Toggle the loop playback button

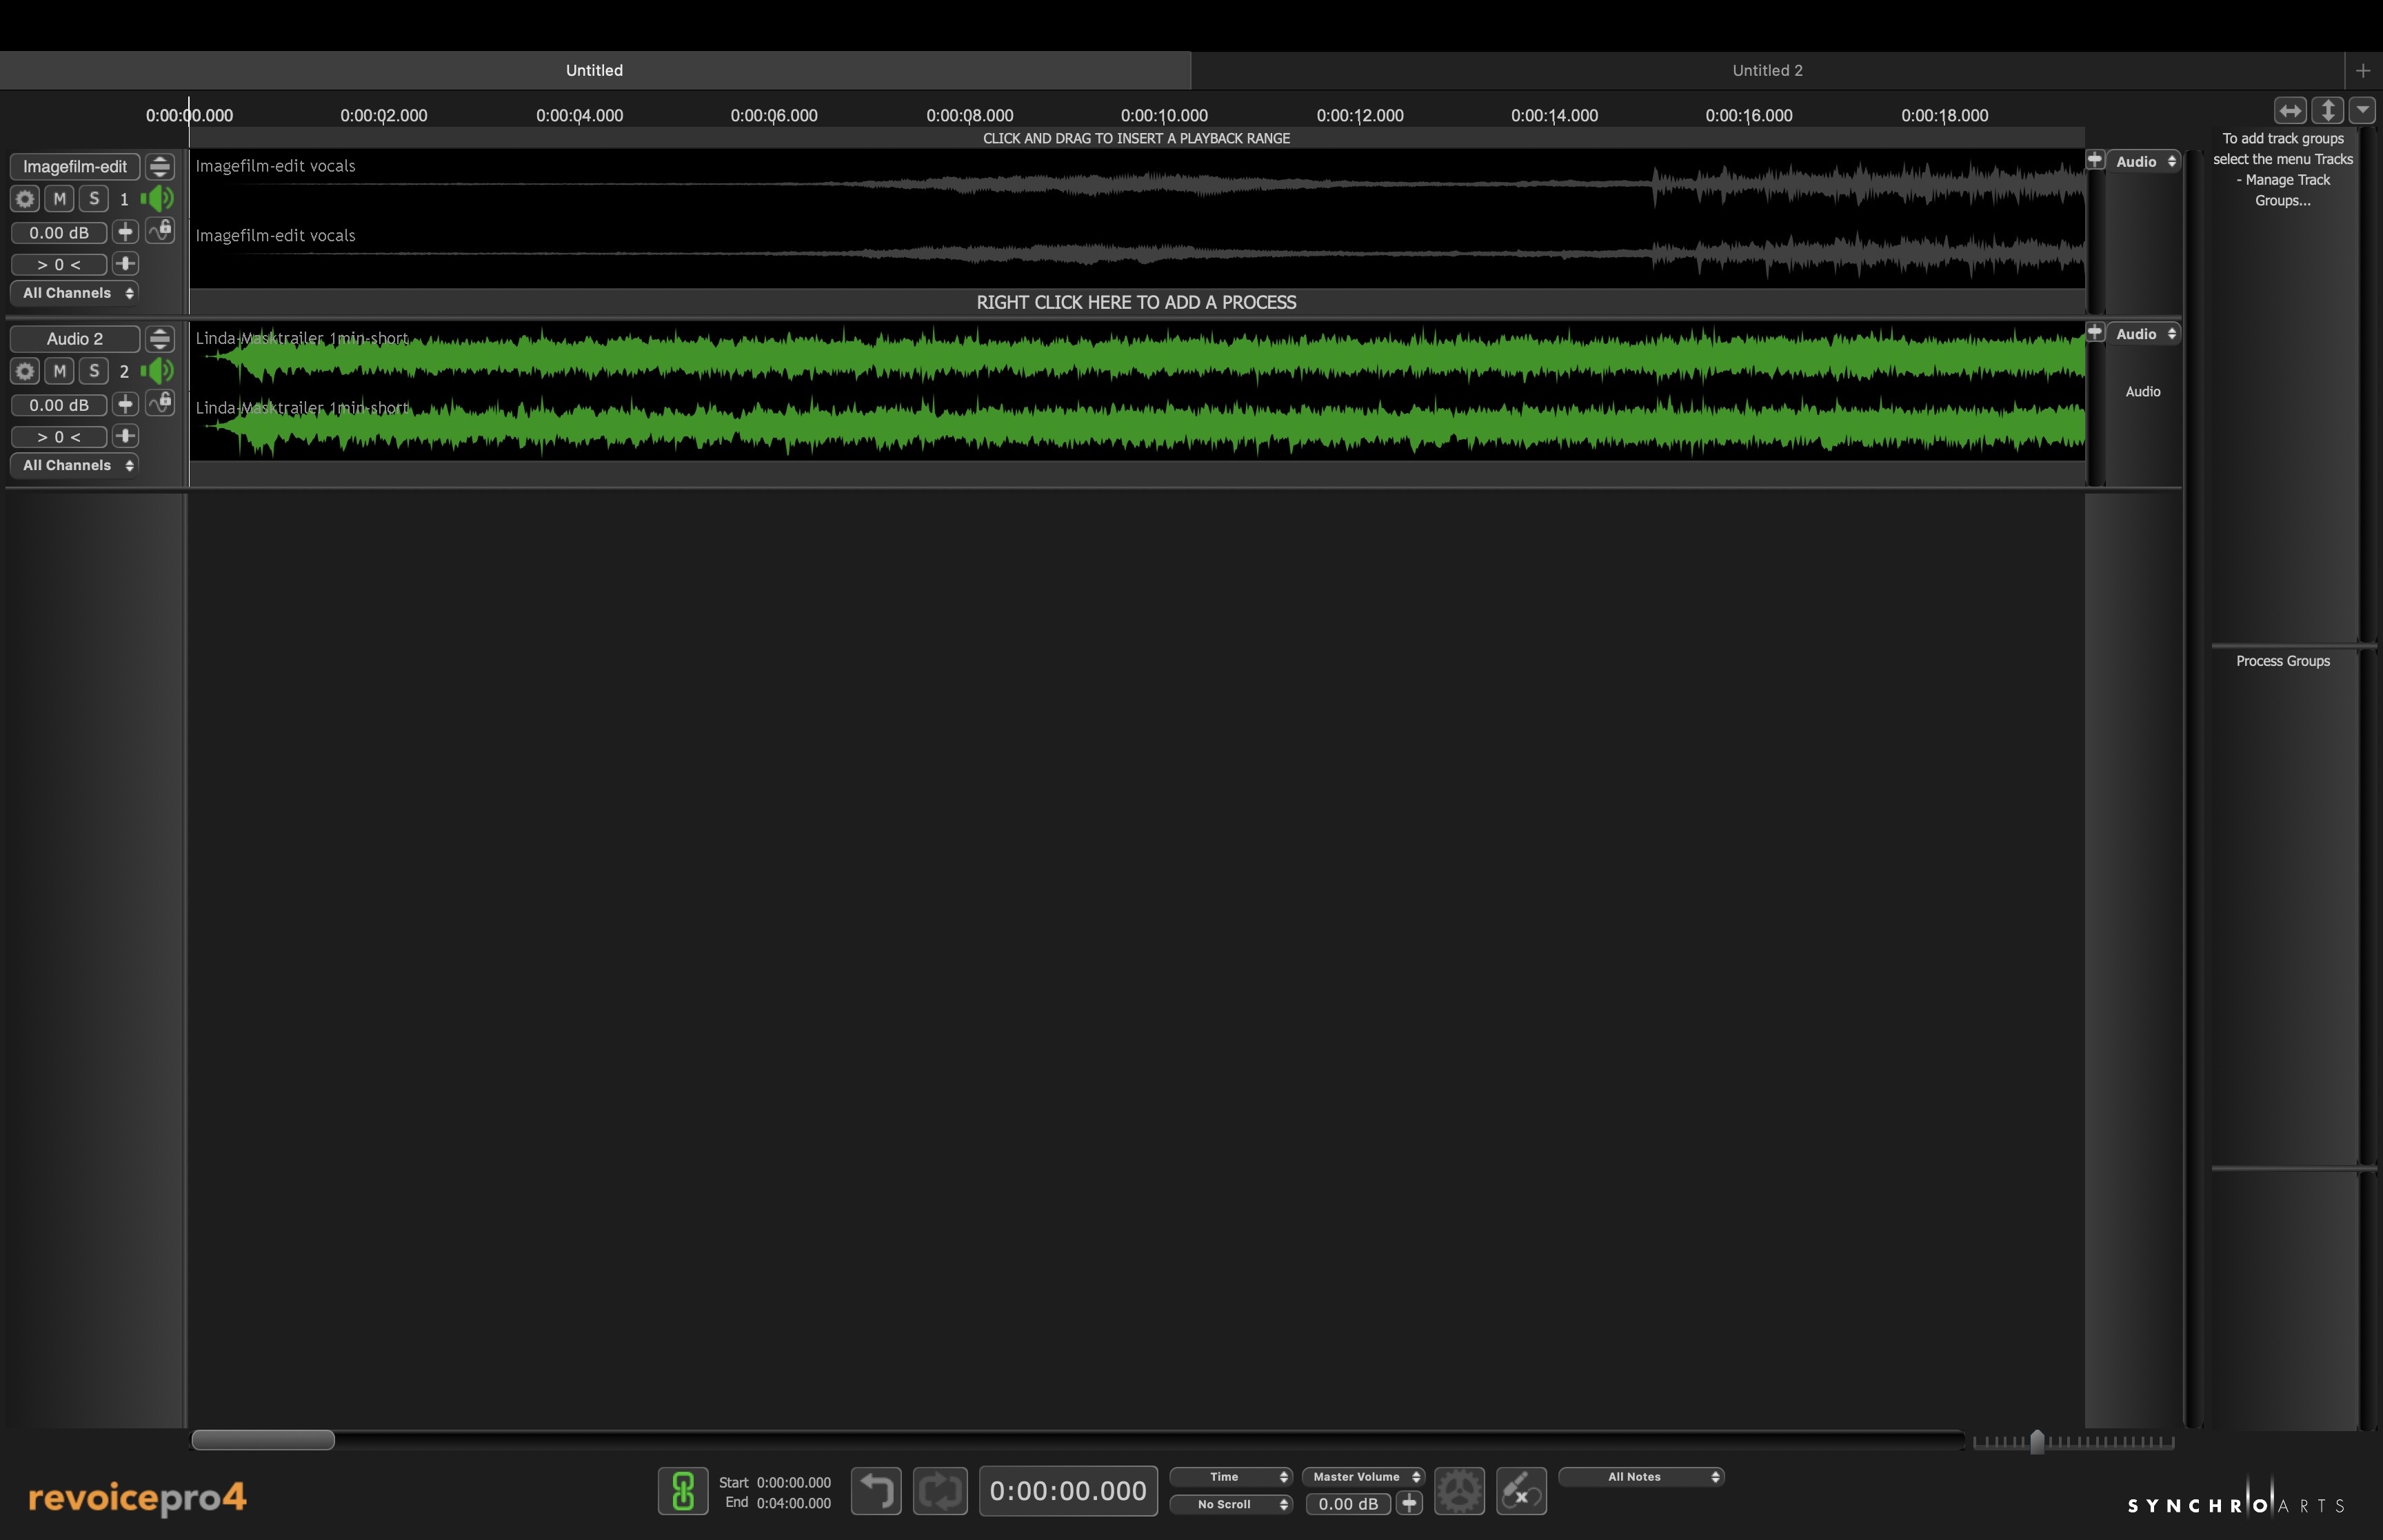coord(940,1491)
